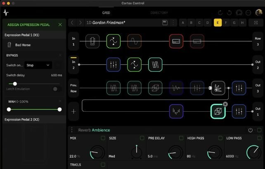Viewport: 265px width, 169px height.
Task: Select the highlighted reverb cube block
Action: click(218, 111)
